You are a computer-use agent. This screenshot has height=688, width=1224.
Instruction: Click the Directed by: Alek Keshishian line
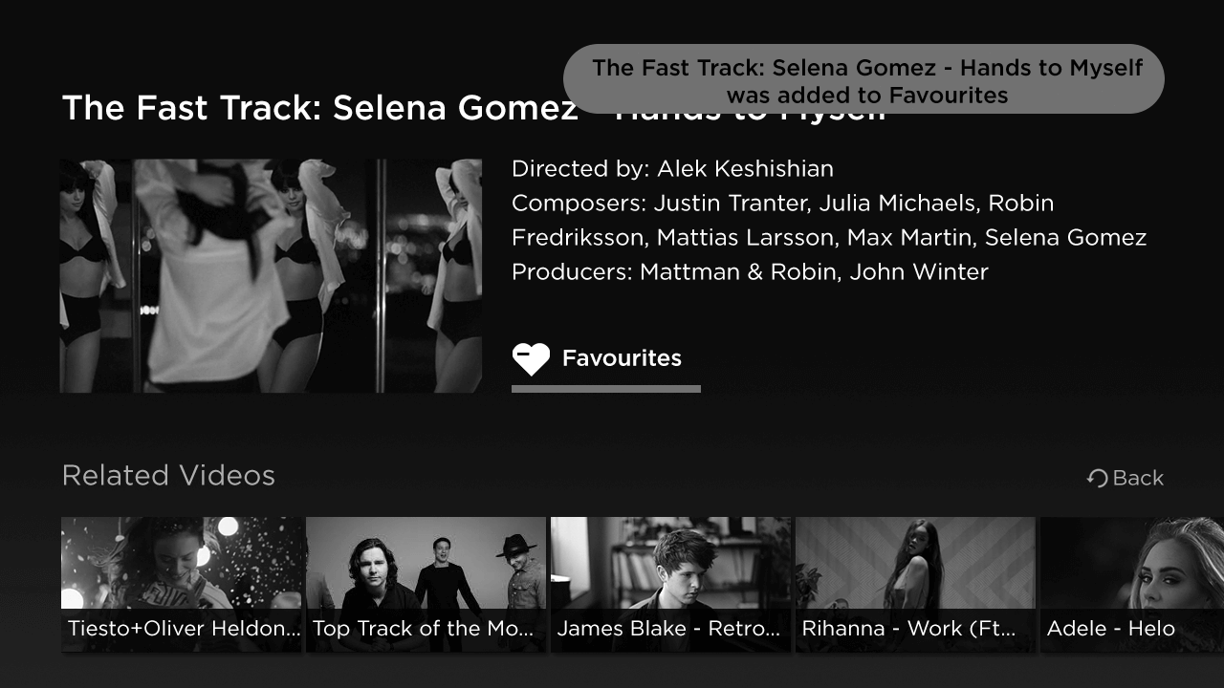click(x=672, y=169)
